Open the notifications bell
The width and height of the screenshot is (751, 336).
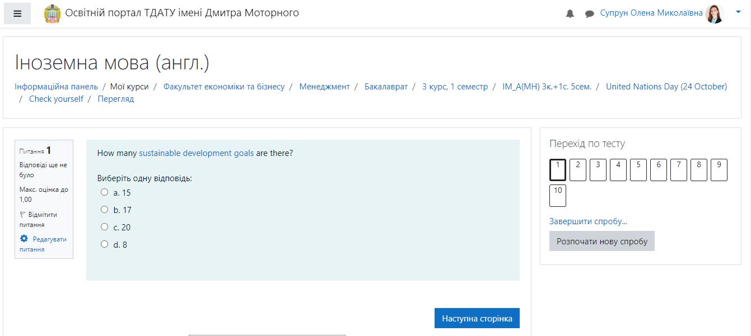click(570, 13)
